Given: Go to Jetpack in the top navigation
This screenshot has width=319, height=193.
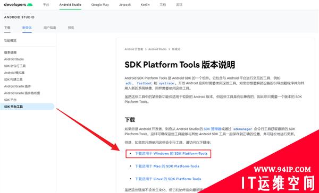Looking at the screenshot, I should click(x=125, y=4).
